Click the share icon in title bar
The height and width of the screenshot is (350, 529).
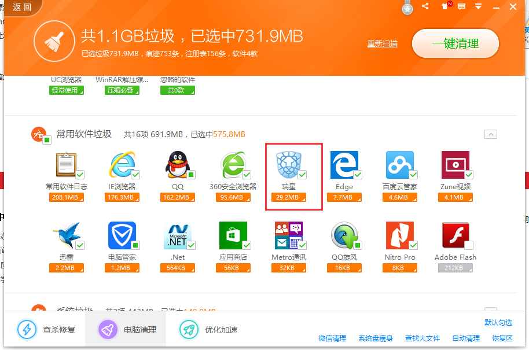(x=425, y=6)
